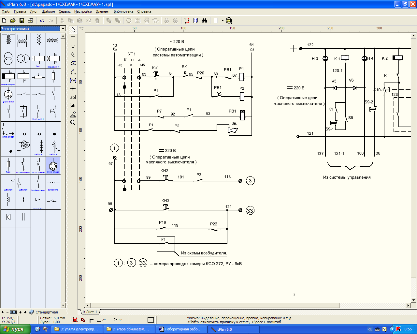Toggle the ruler guide icon in the status bar
Image resolution: width=417 pixels, height=334 pixels.
91,320
